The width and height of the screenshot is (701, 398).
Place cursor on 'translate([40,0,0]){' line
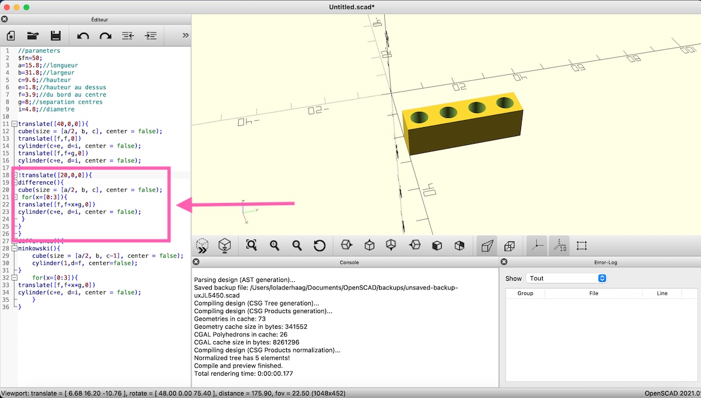[x=53, y=124]
